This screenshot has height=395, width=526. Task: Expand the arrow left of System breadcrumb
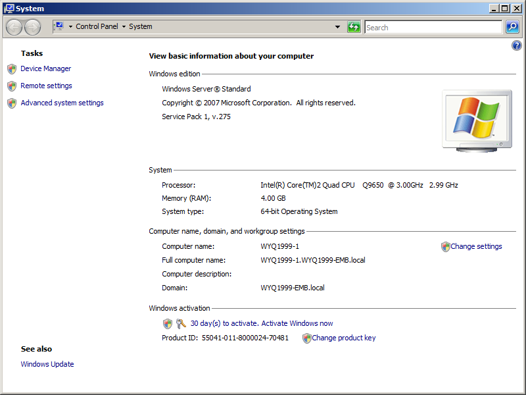(124, 27)
